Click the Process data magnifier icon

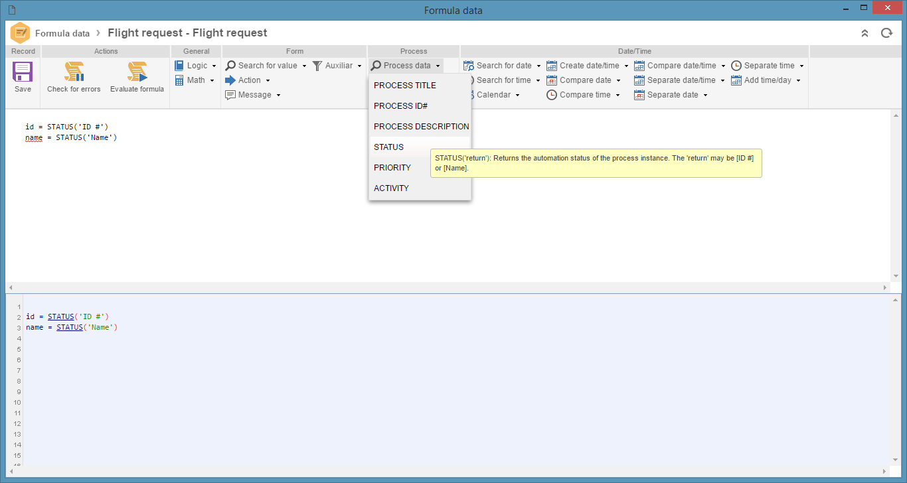(x=376, y=66)
